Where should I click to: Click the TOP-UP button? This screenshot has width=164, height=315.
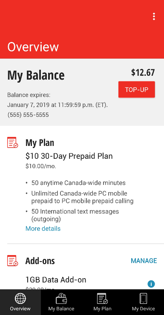[x=137, y=89]
